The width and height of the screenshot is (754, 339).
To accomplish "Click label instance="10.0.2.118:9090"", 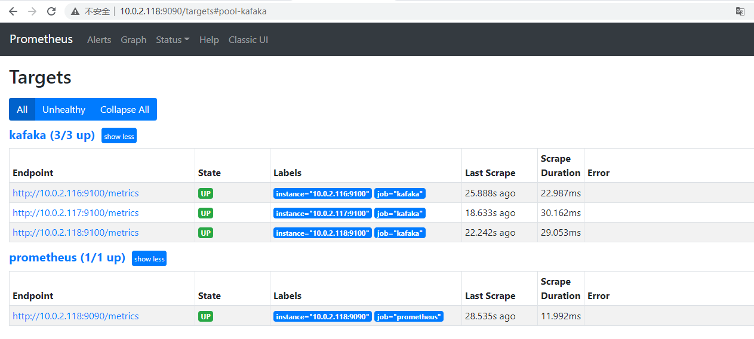I will point(322,316).
